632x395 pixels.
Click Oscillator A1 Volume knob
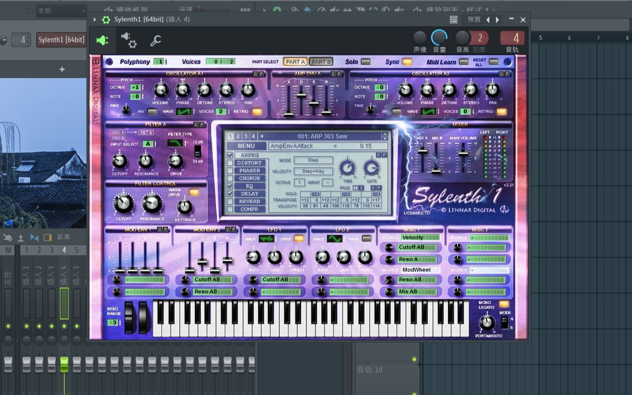pyautogui.click(x=161, y=90)
